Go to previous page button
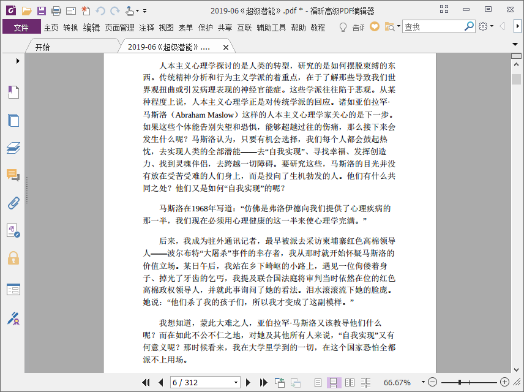The height and width of the screenshot is (392, 524). point(161,382)
